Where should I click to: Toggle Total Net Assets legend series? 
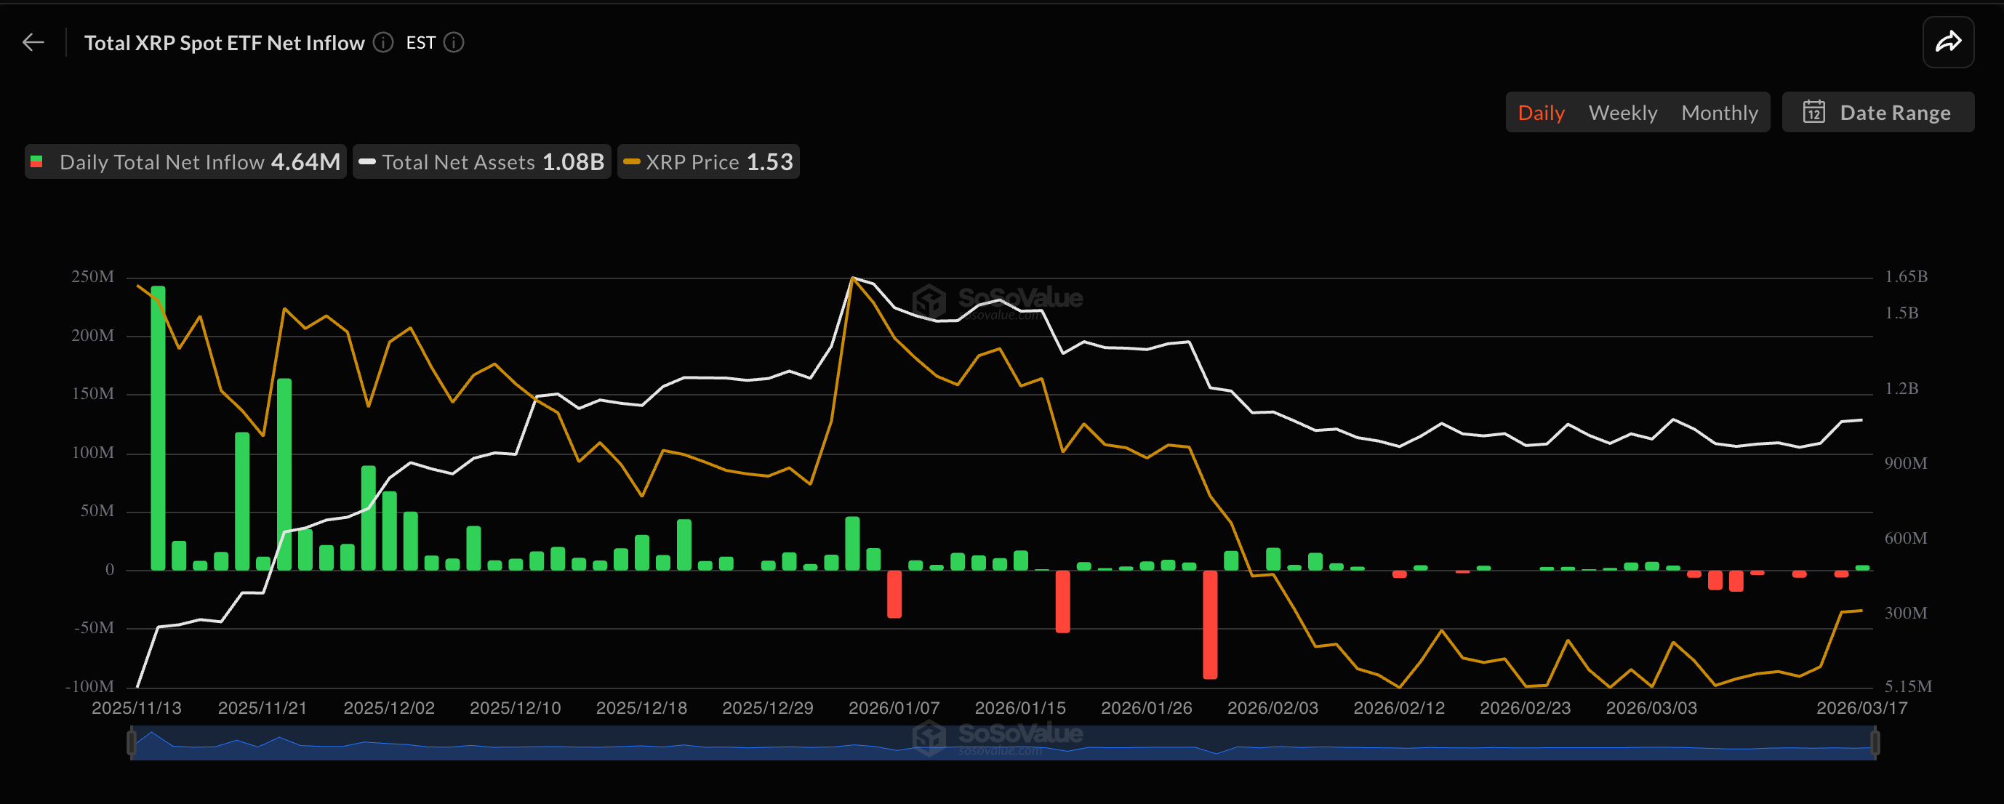pos(481,161)
